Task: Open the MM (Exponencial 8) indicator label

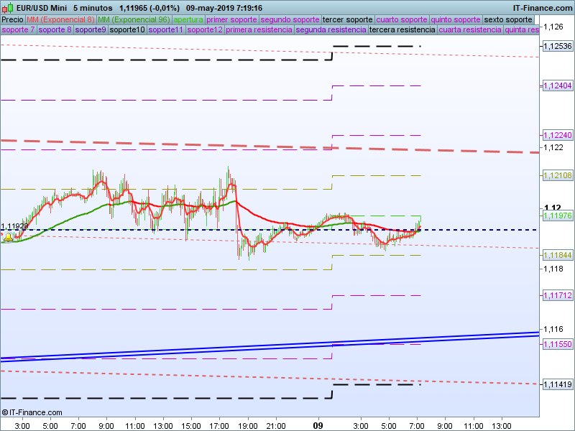Action: (x=61, y=19)
